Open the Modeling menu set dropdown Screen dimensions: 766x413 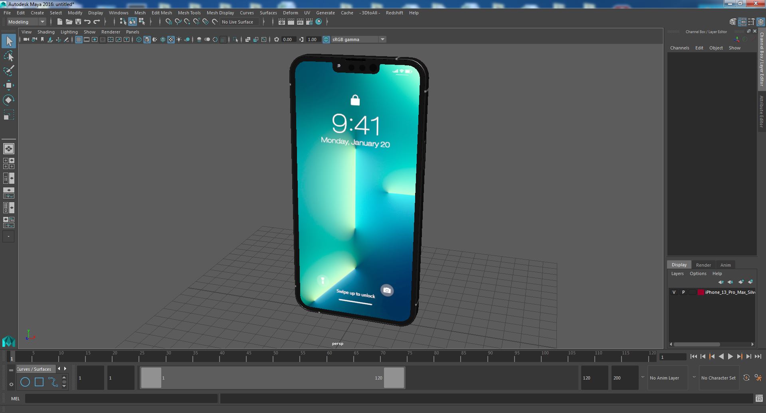26,22
